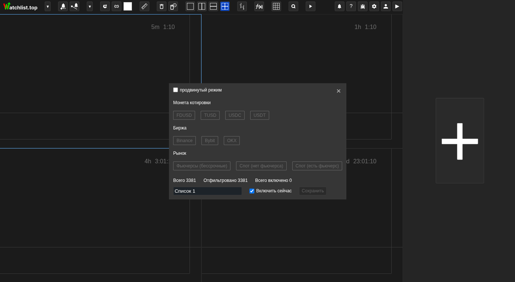Screen dimensions: 515x282
Task: Click the white color swatch
Action: (128, 6)
